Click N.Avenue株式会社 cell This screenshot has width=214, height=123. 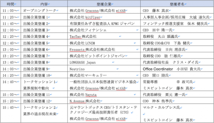104,101
